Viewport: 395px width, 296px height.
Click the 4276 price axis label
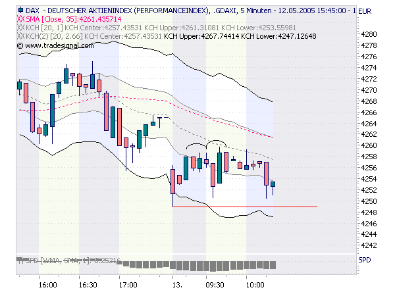pyautogui.click(x=369, y=57)
